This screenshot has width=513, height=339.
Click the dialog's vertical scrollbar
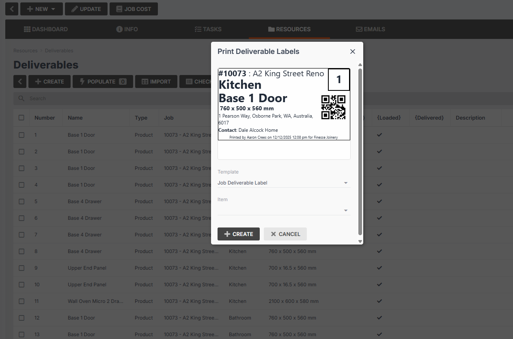[x=360, y=150]
